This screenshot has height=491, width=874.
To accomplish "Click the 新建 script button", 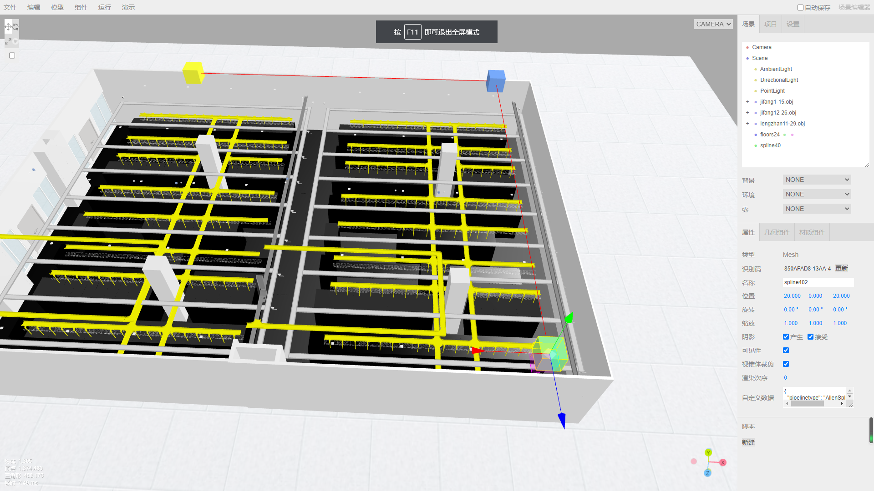I will pos(748,442).
